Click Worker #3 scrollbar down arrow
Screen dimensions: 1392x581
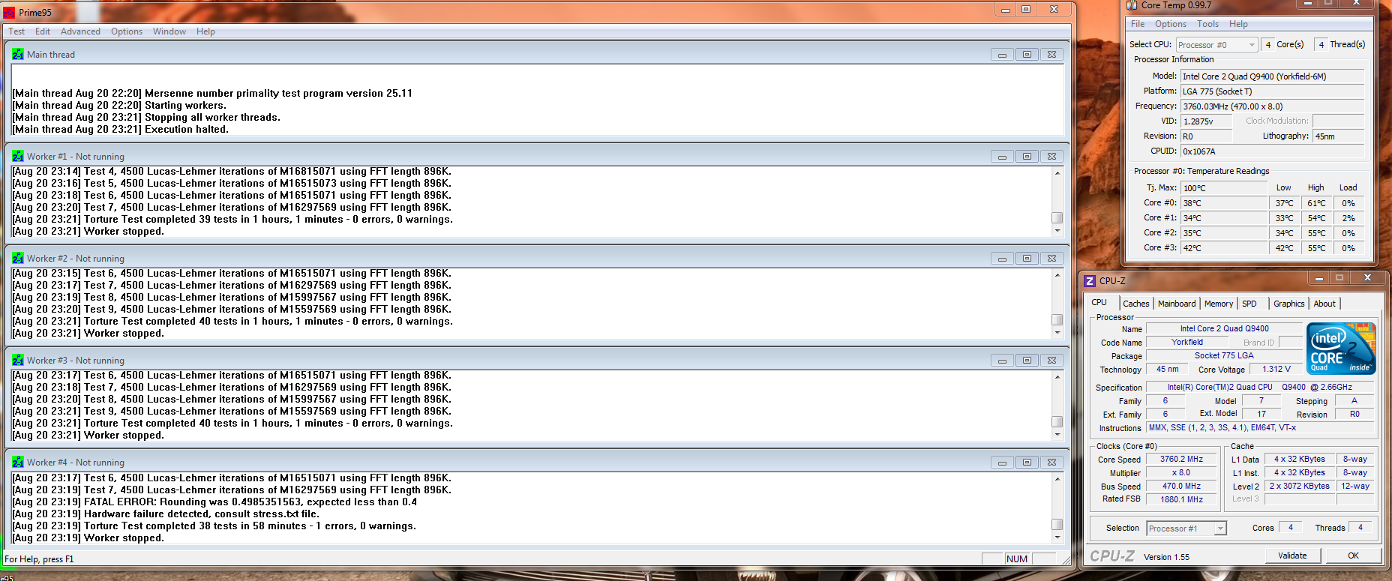[1057, 434]
